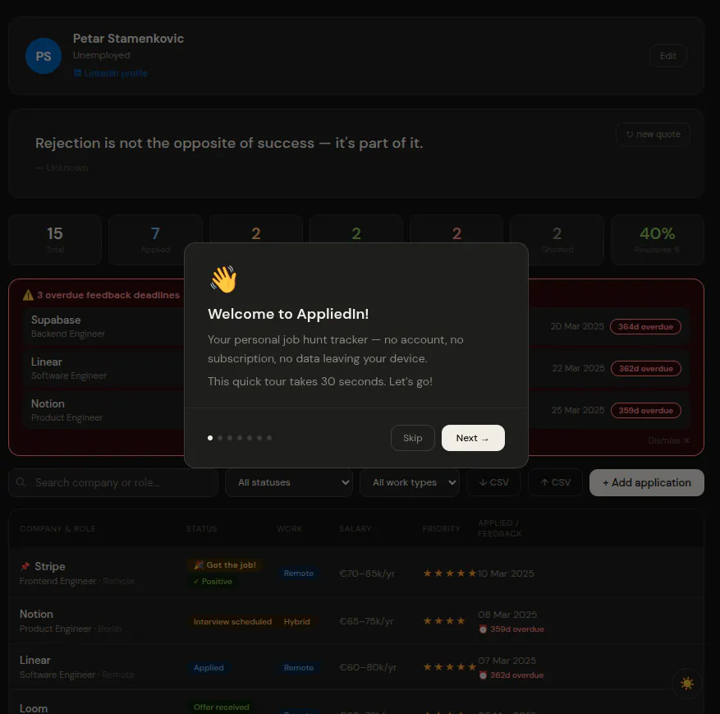The width and height of the screenshot is (720, 714).
Task: Click the Salary column header
Action: (355, 529)
